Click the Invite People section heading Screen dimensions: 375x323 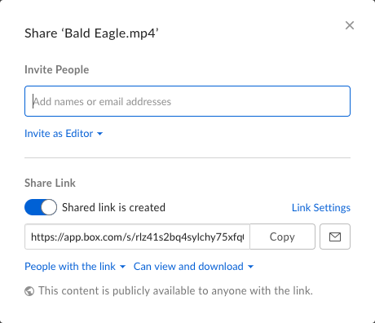coord(57,69)
